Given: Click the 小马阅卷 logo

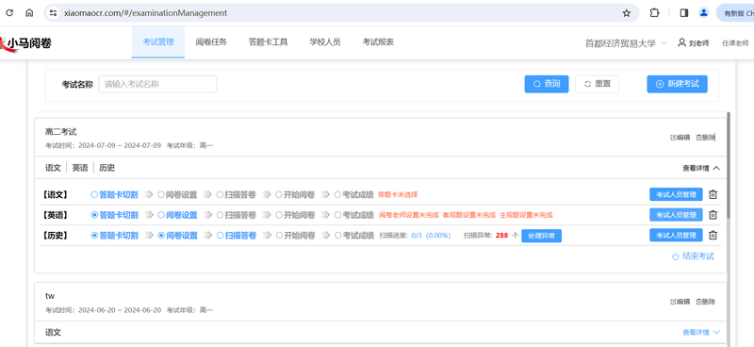Looking at the screenshot, I should coord(25,43).
